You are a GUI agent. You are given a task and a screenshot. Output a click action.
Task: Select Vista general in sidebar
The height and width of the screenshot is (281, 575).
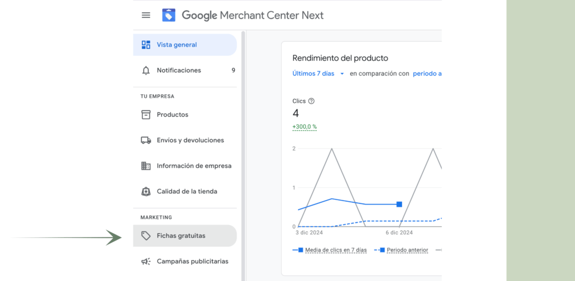[185, 45]
